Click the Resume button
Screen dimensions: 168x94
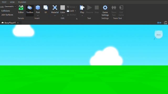[90, 9]
